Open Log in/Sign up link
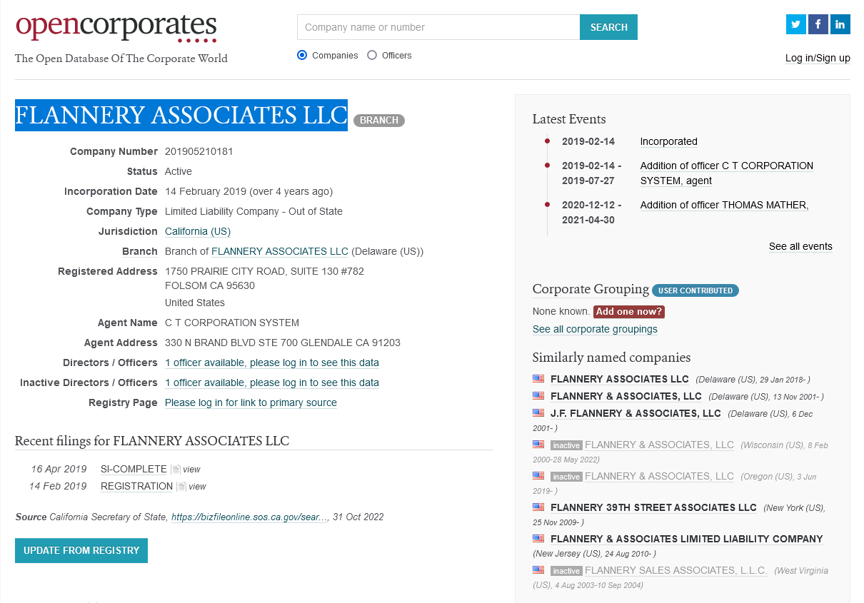This screenshot has height=603, width=864. click(818, 58)
